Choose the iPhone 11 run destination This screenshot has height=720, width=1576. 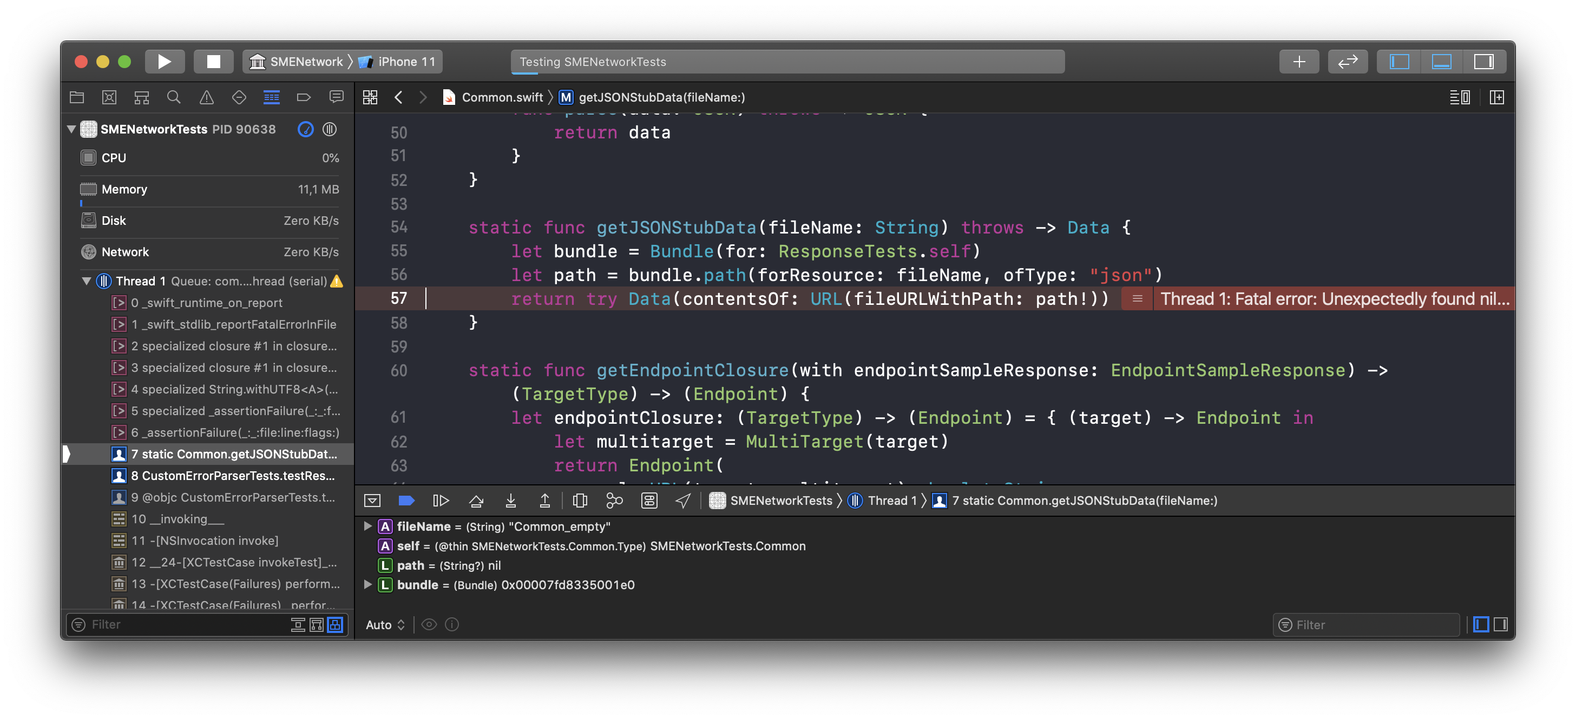tap(398, 62)
